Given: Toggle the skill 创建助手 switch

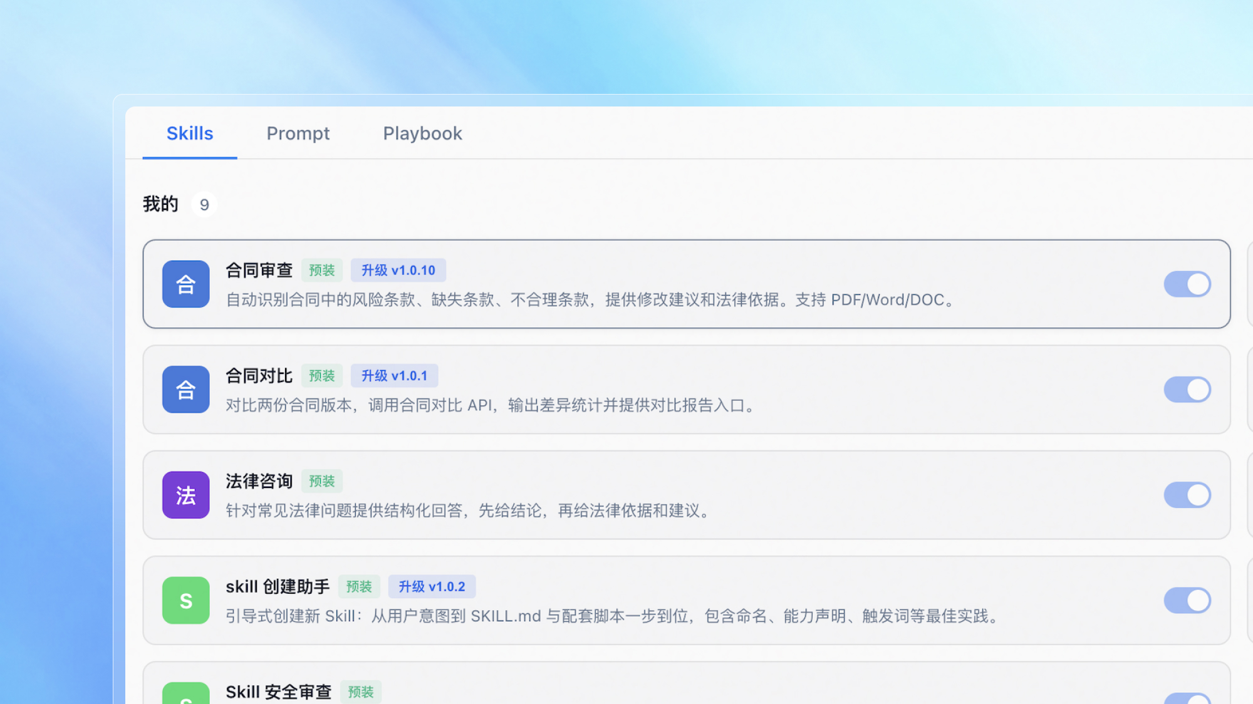Looking at the screenshot, I should (1187, 600).
